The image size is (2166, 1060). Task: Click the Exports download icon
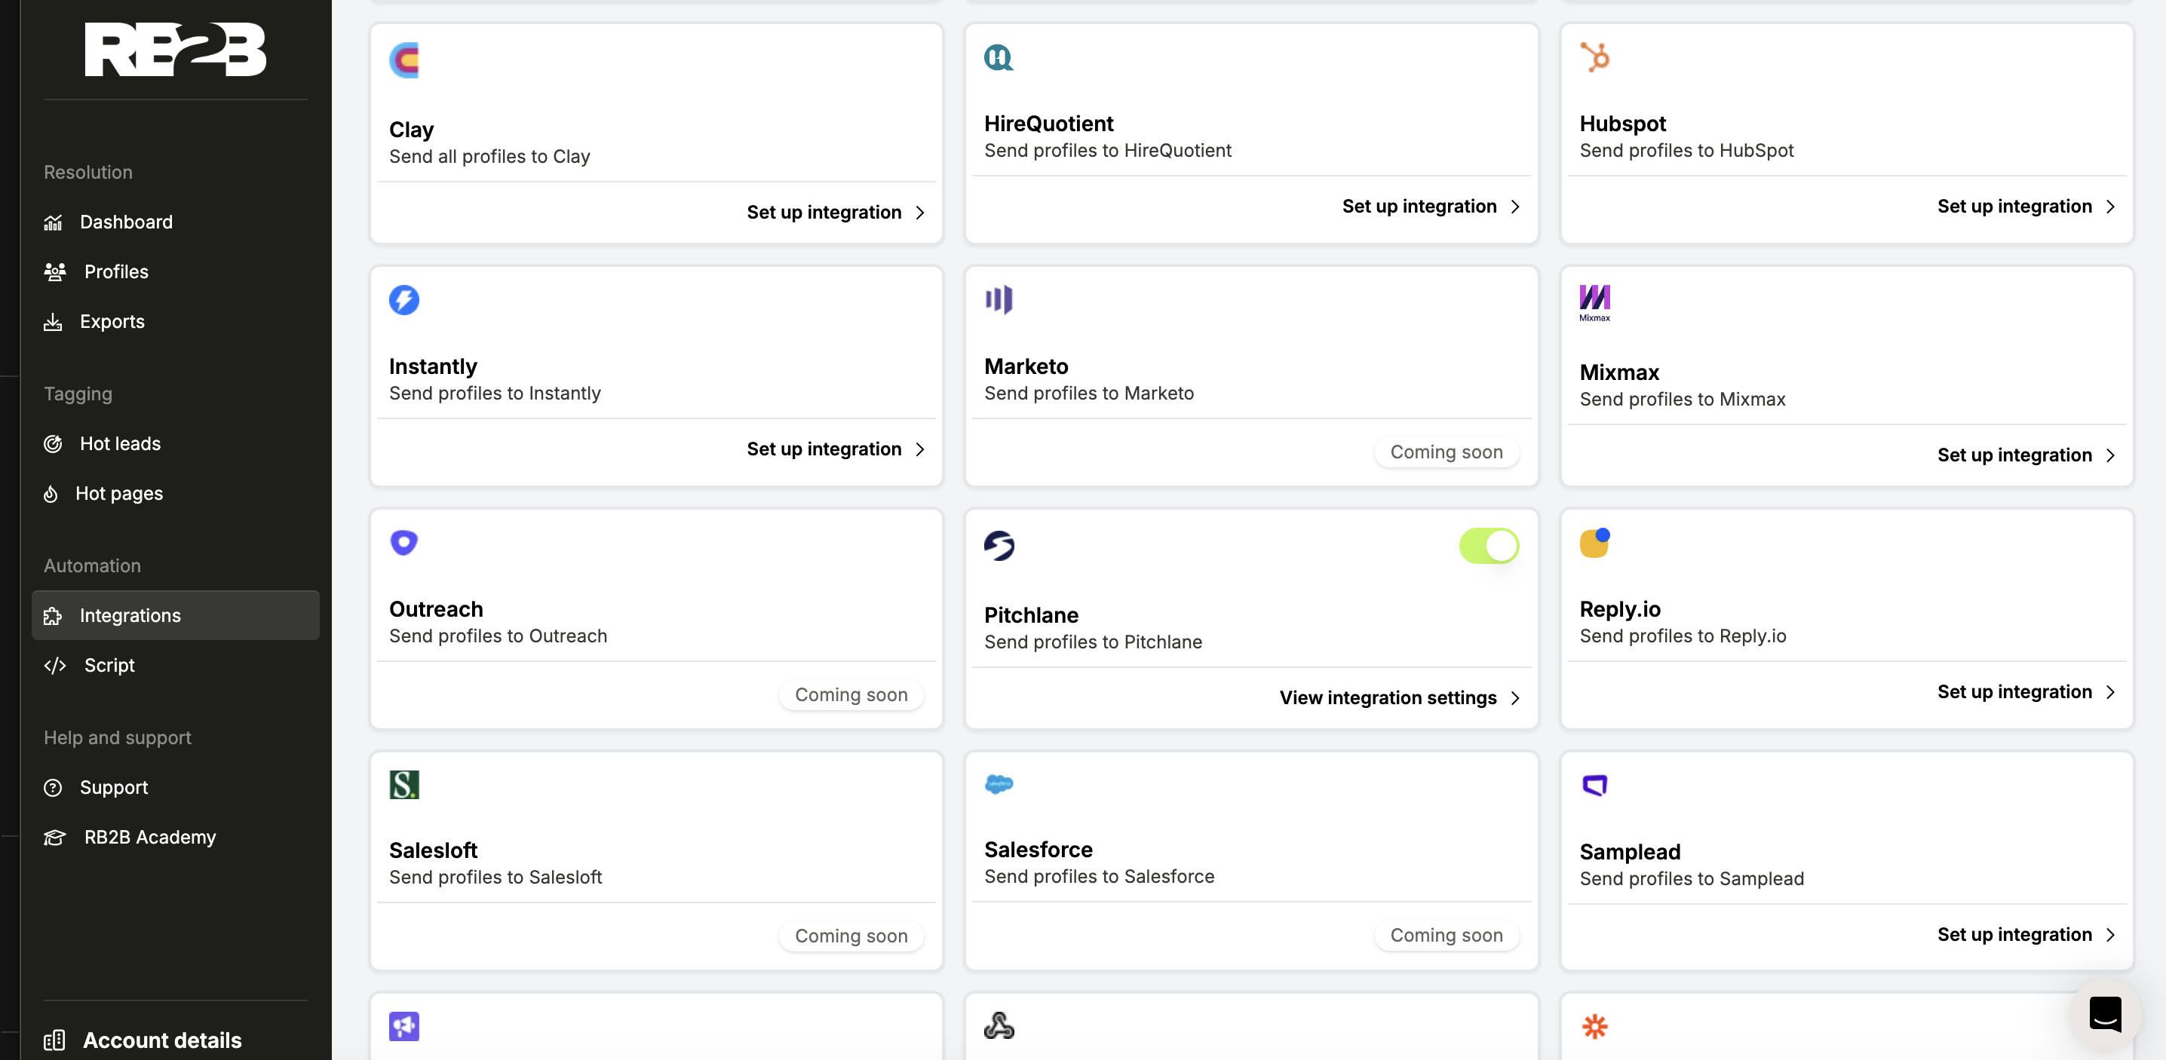click(x=53, y=322)
